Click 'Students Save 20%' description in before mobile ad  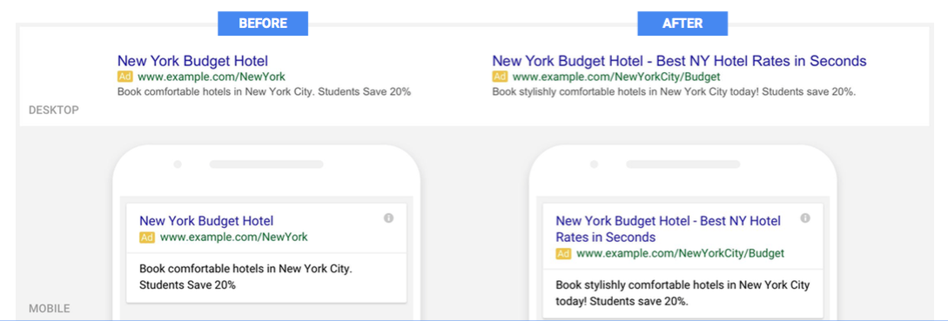click(187, 284)
